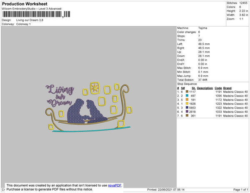This screenshot has width=250, height=193.
Task: Click the stitches count '12455'
Action: click(243, 3)
